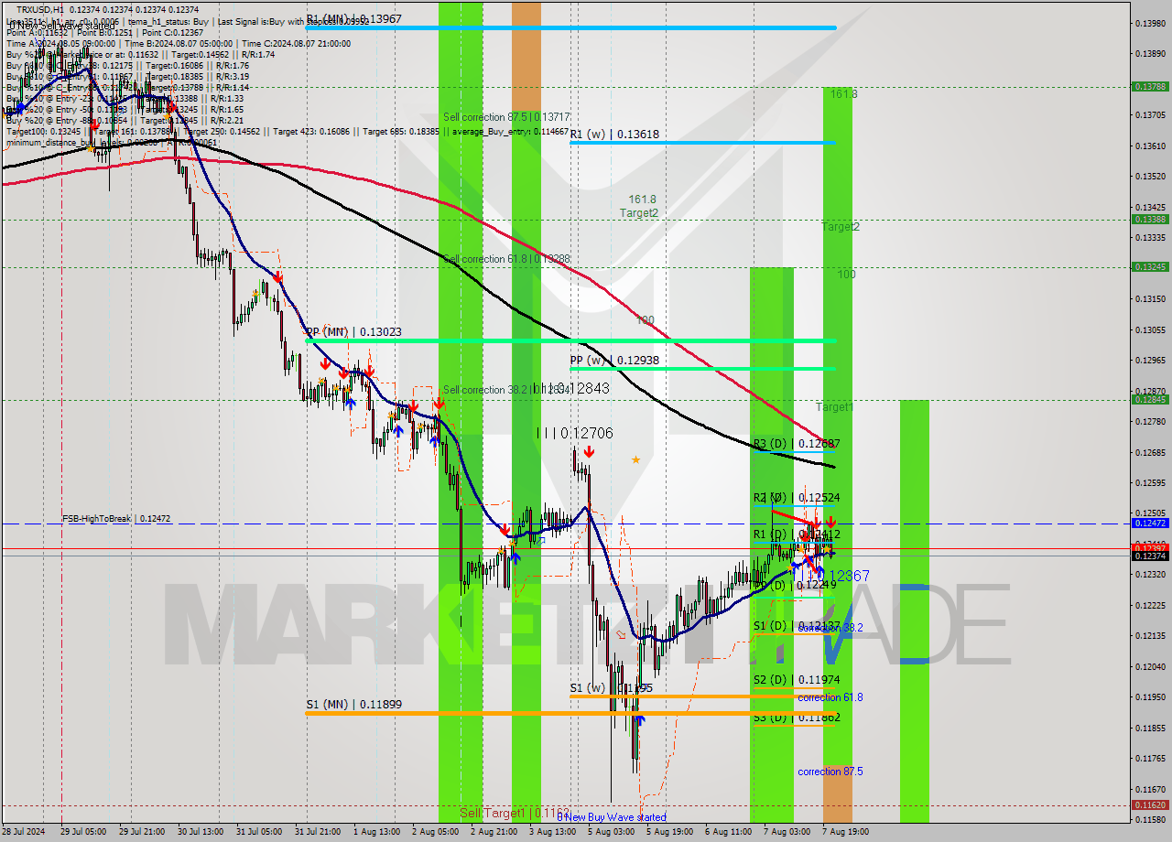Click green 0.12845 price tag on axis

[1150, 399]
